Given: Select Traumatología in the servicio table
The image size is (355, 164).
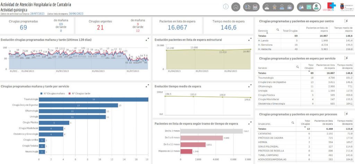Looking at the screenshot, I should point(266,78).
